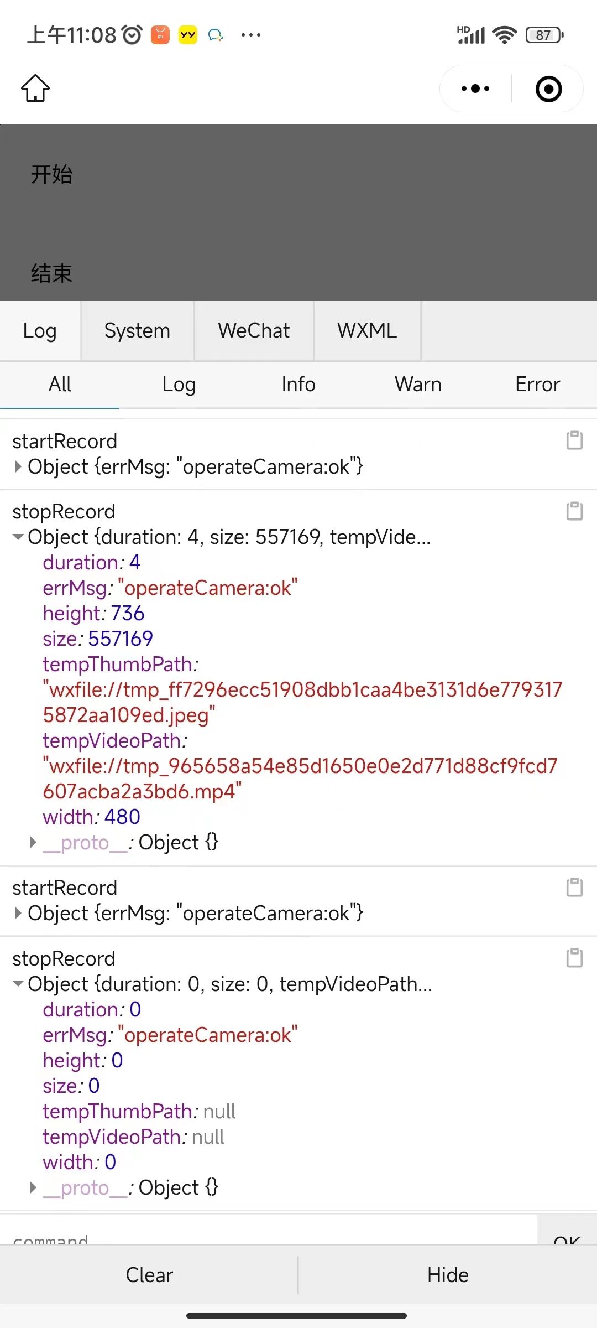Copy the second startRecord log entry
Viewport: 597px width, 1328px height.
[x=574, y=888]
